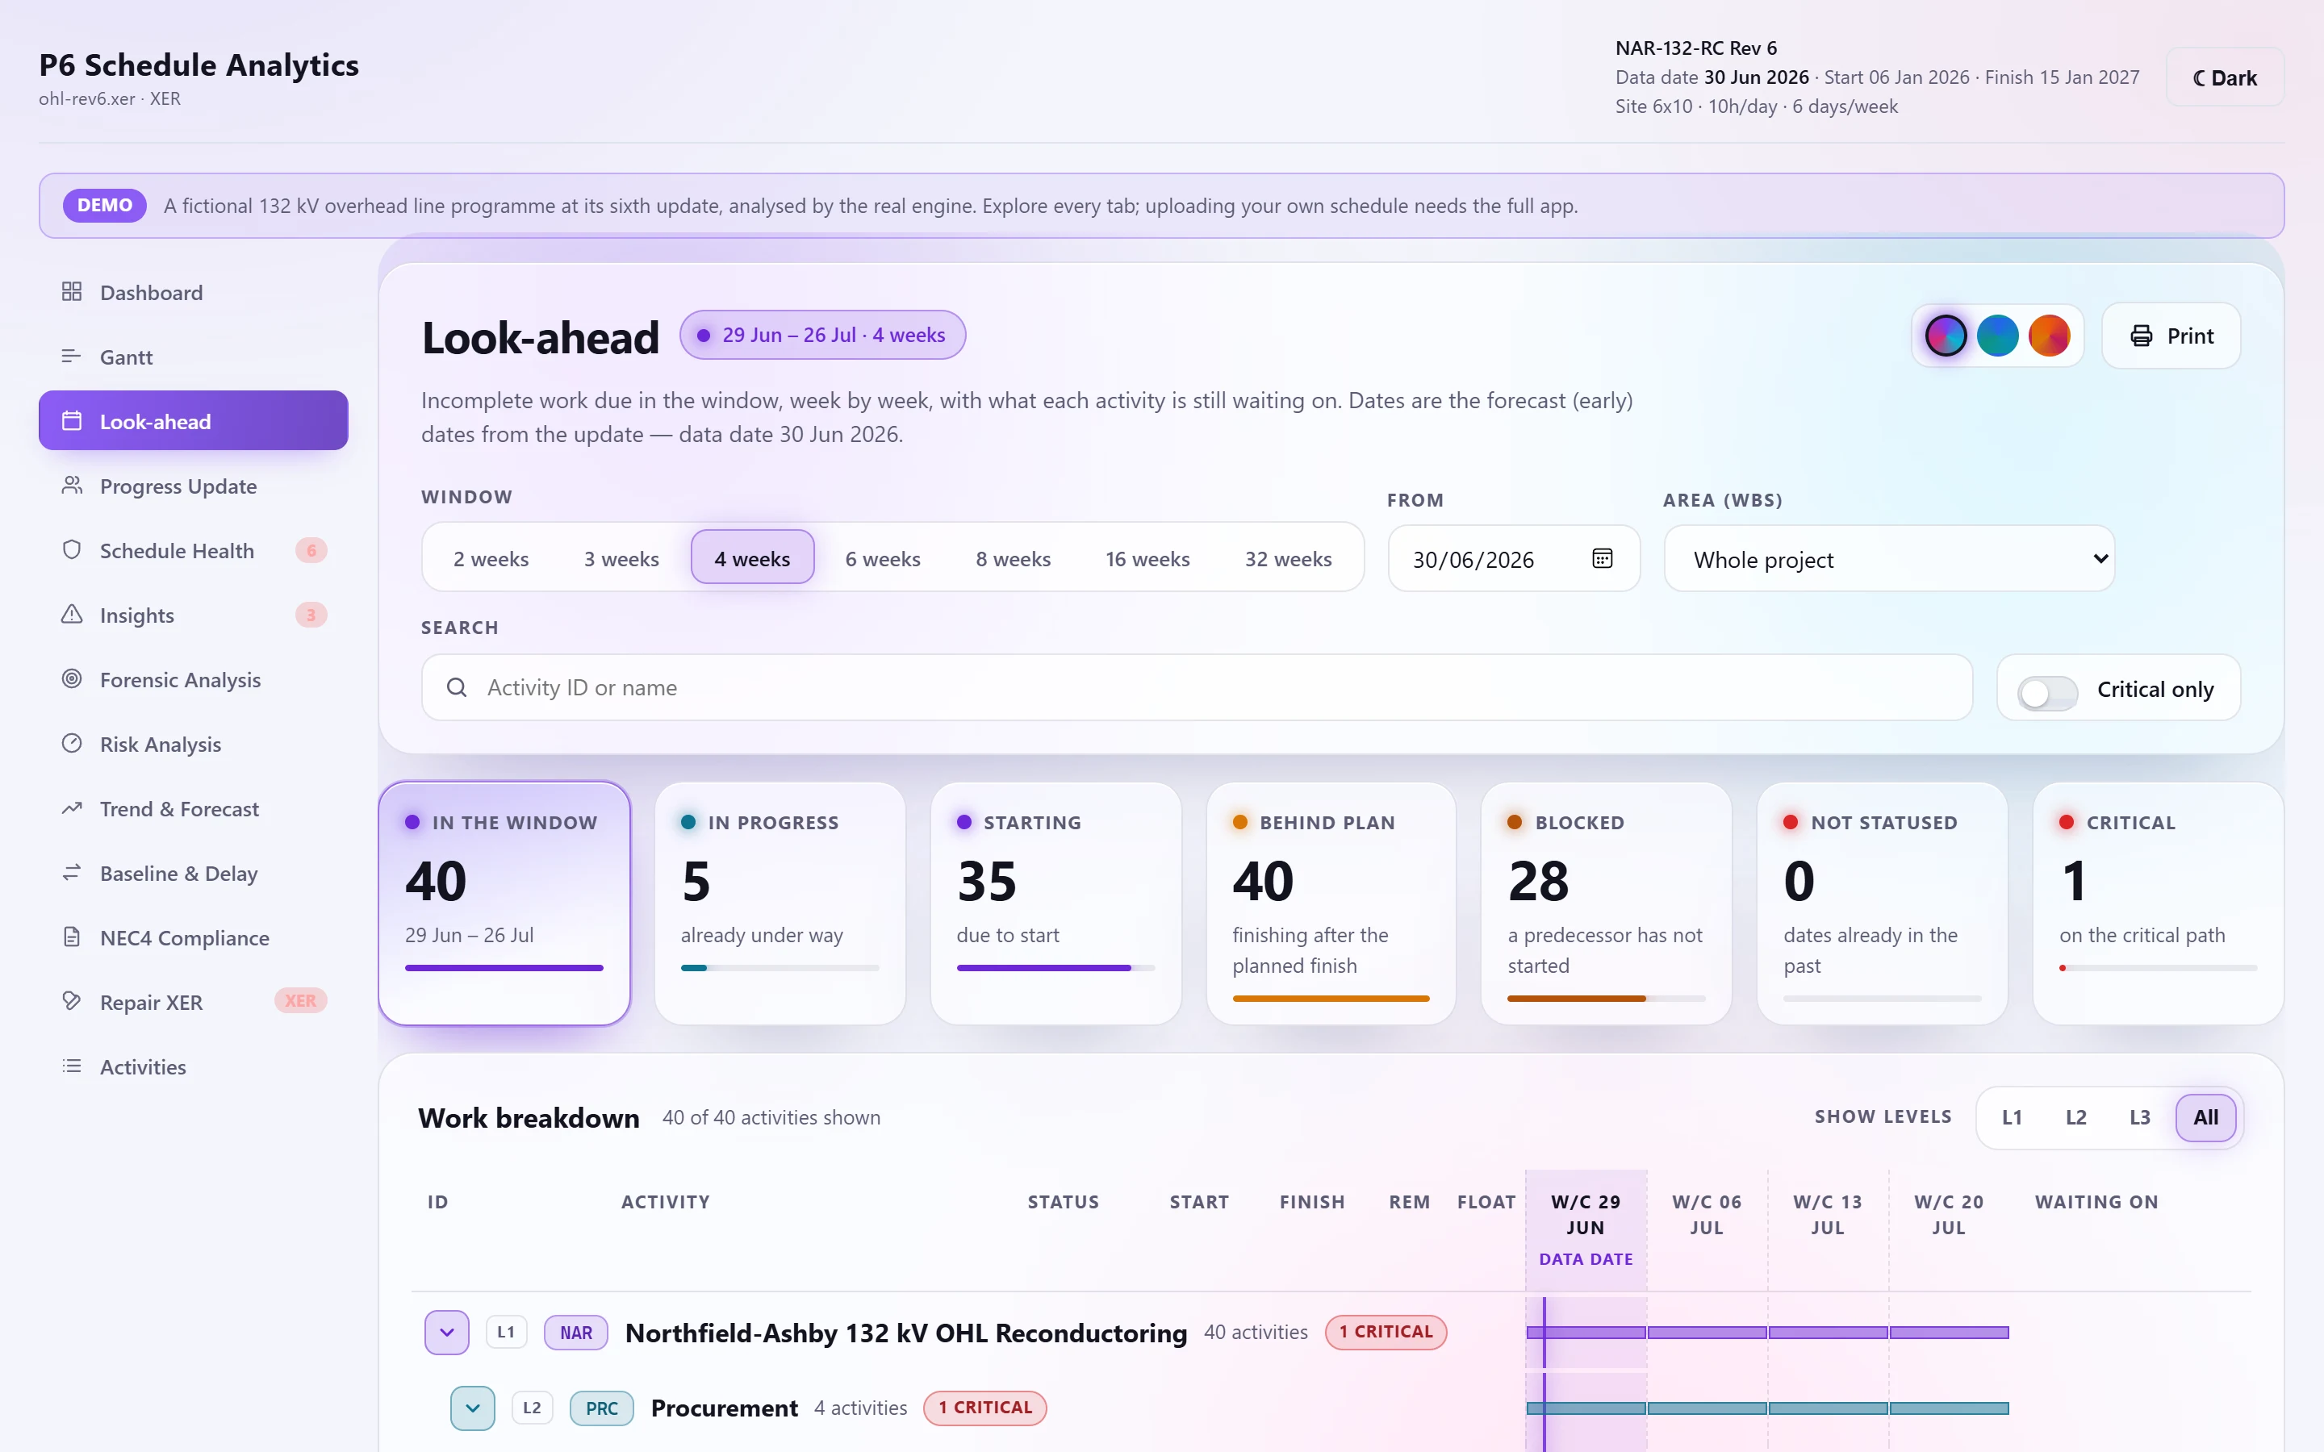Screen dimensions: 2324x1452
Task: Collapse the Procurement L2 group
Action: pyautogui.click(x=473, y=1408)
